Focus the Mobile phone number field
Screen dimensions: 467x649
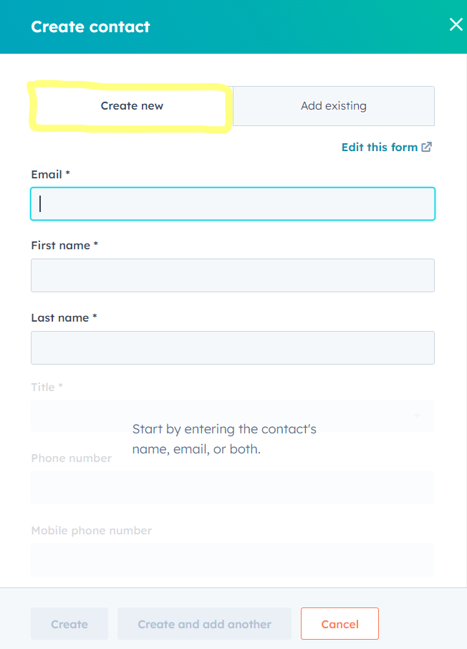233,559
